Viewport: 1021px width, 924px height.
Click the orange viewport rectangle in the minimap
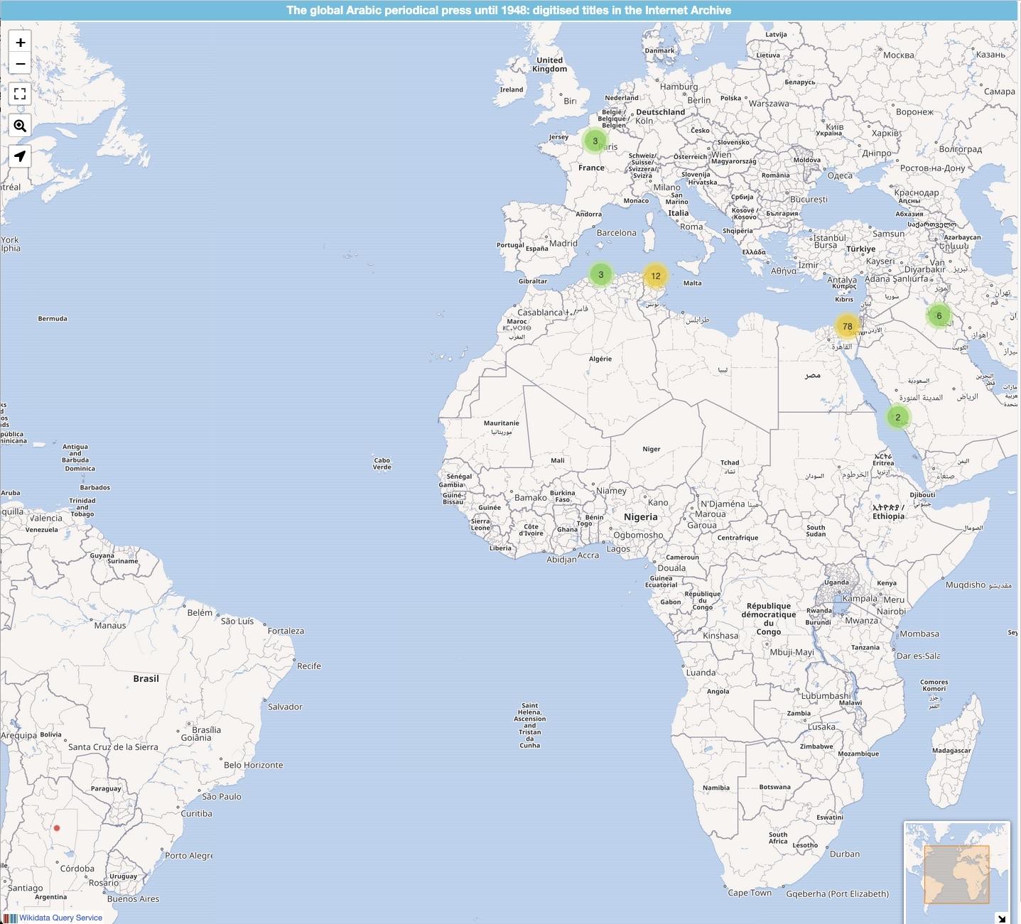point(956,874)
